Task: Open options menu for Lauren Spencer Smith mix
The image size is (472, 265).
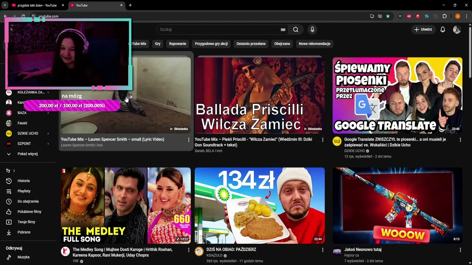Action: tap(188, 140)
